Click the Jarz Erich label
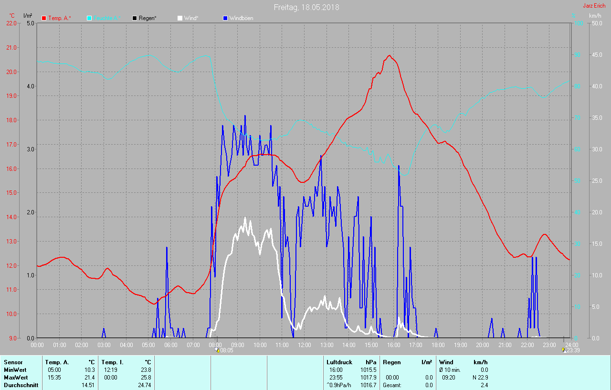 click(x=594, y=6)
